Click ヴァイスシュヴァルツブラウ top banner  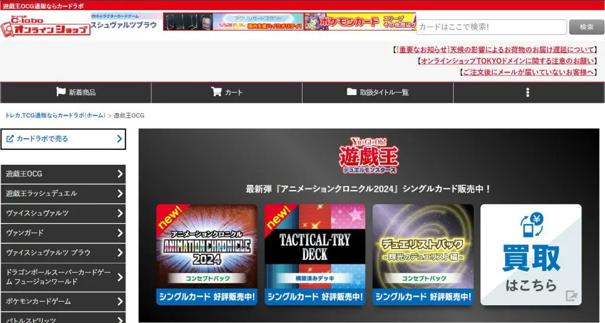pos(126,22)
